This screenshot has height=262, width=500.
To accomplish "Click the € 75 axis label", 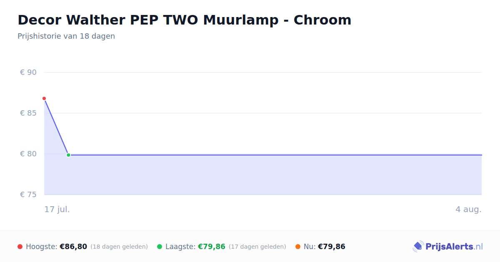I will [x=28, y=195].
